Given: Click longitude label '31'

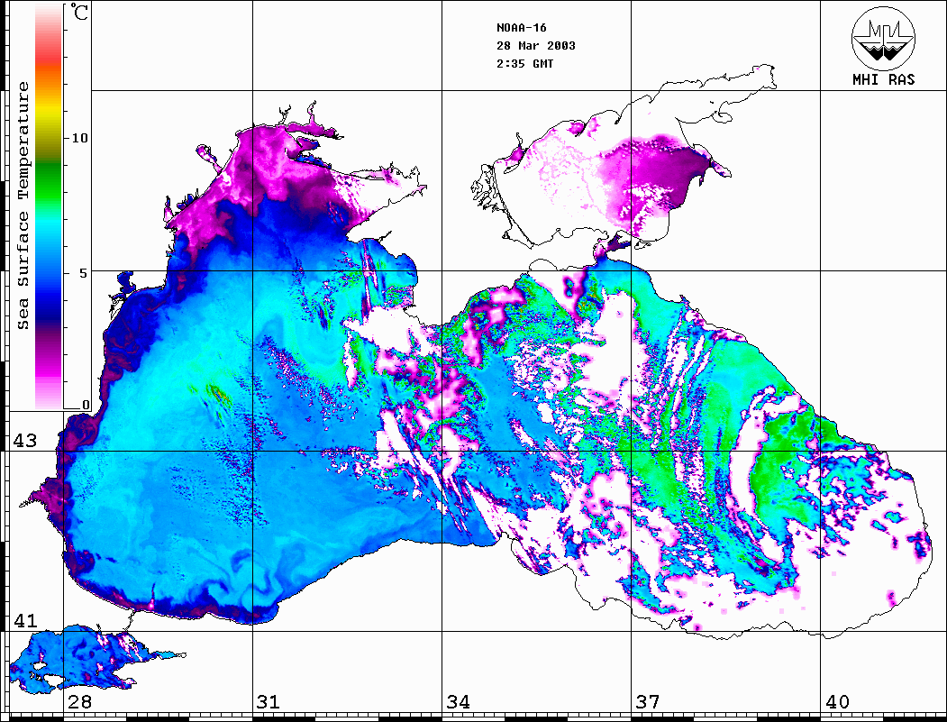Looking at the screenshot, I should [x=269, y=701].
